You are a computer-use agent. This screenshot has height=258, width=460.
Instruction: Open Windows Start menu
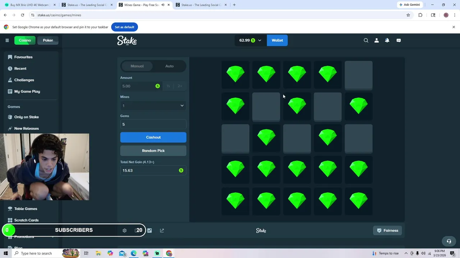[5, 253]
